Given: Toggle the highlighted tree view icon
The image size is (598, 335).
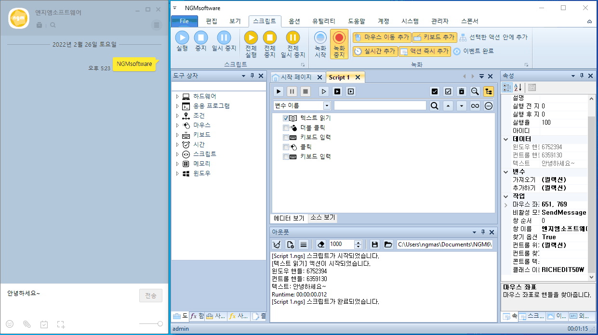Looking at the screenshot, I should pos(489,91).
